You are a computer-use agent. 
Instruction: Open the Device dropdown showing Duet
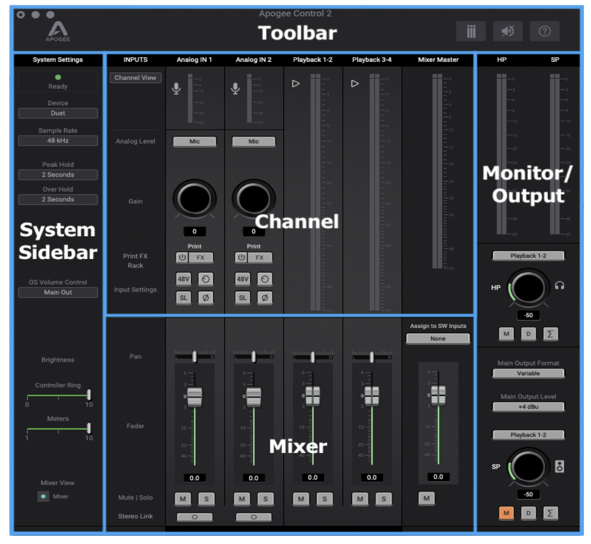pyautogui.click(x=58, y=113)
